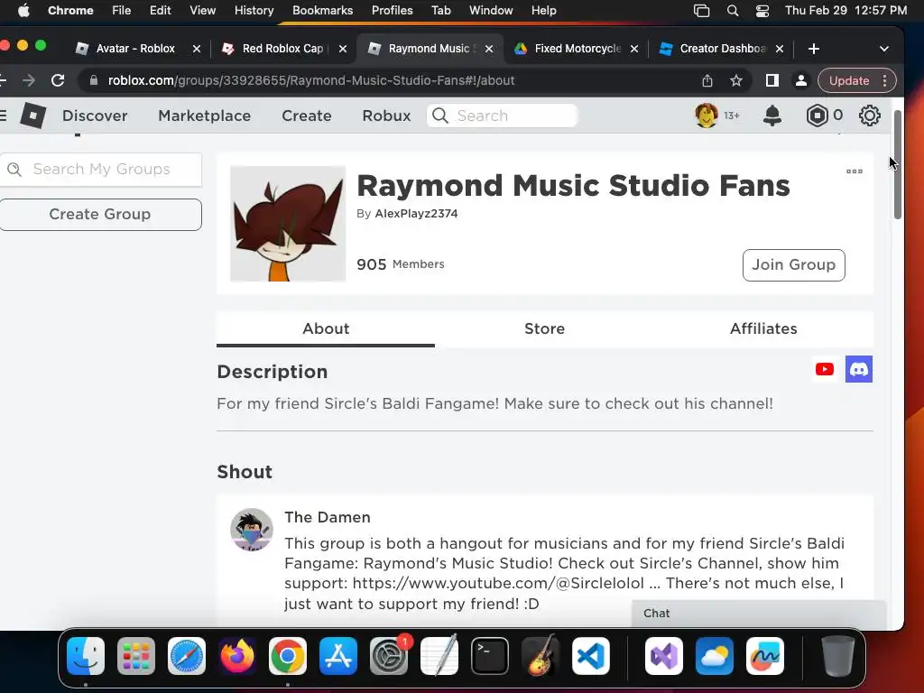This screenshot has width=924, height=693.
Task: Focus the Search My Groups field
Action: [x=100, y=170]
